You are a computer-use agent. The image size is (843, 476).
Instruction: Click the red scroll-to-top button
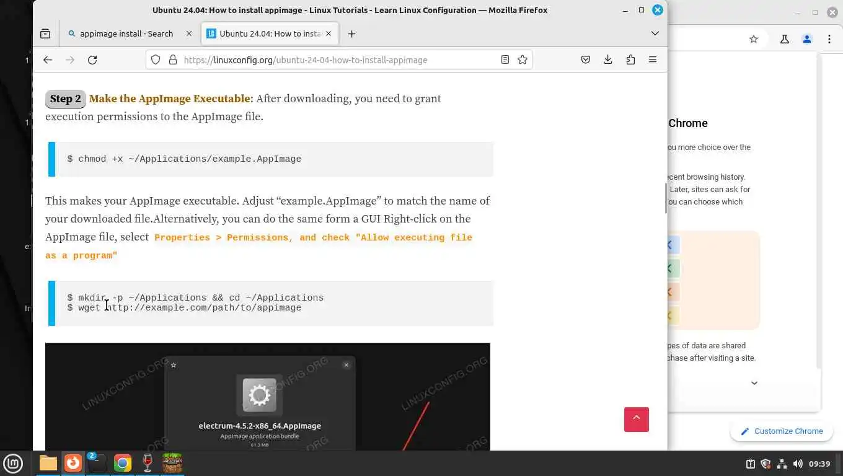[x=637, y=420]
